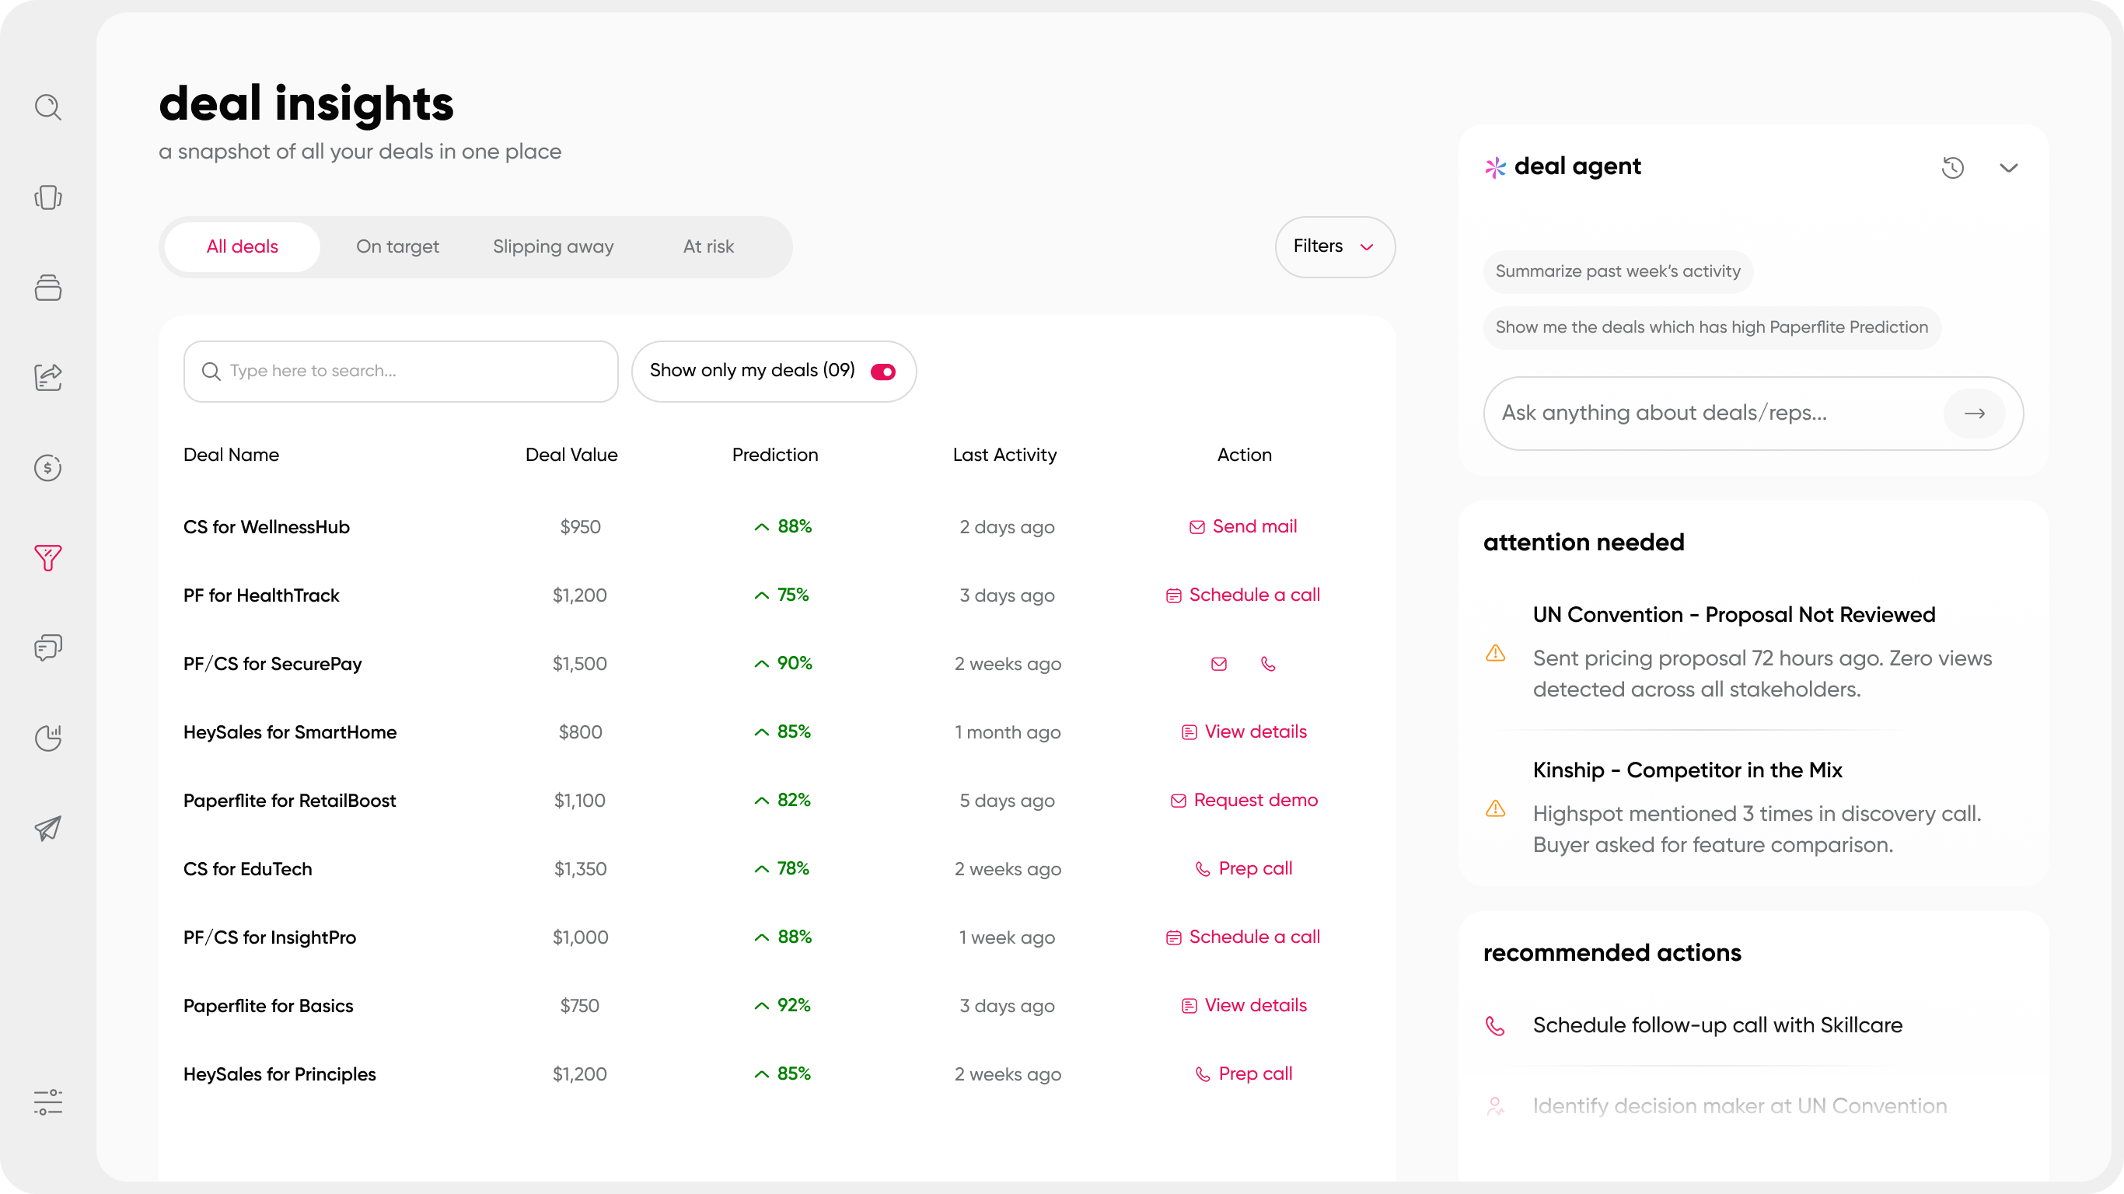
Task: Expand the Filters dropdown
Action: coord(1335,246)
